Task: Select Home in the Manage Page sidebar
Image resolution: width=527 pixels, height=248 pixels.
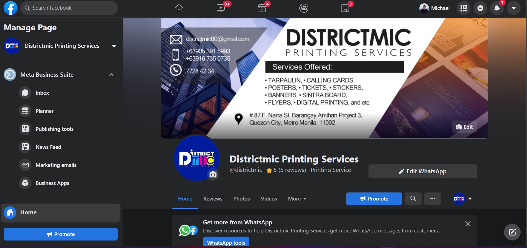Action: coord(61,212)
